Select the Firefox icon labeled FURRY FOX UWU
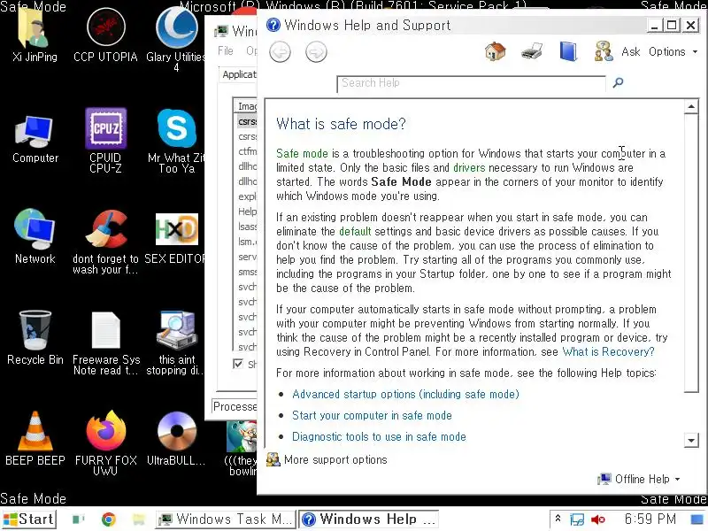 (x=105, y=443)
